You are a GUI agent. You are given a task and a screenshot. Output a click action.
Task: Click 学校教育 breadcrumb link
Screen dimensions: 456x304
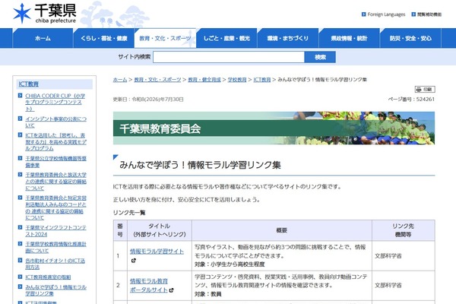point(237,80)
